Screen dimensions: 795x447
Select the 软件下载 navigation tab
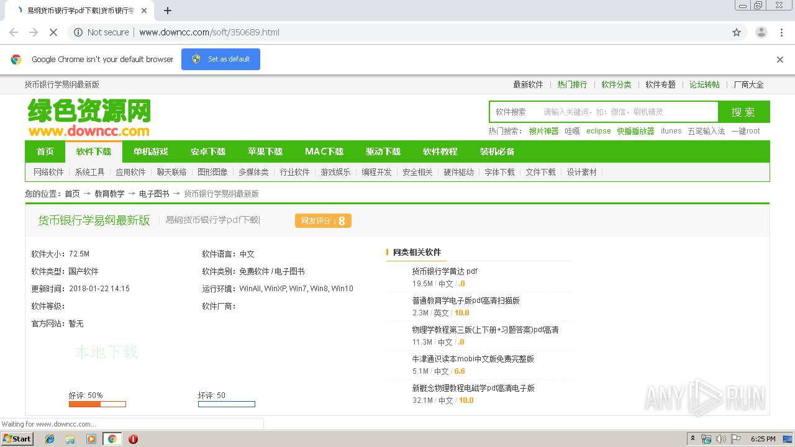[94, 151]
